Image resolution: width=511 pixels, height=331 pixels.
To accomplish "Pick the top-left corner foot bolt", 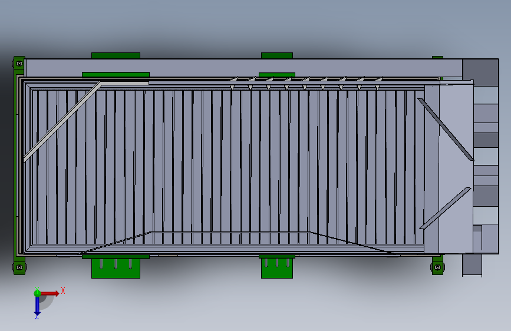I will tap(19, 64).
